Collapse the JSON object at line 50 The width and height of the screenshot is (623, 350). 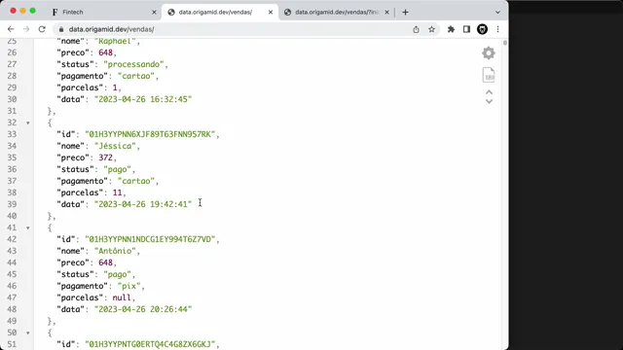[x=28, y=332]
